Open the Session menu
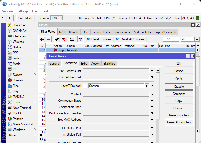Screen dimensions: 201x143 [7, 11]
